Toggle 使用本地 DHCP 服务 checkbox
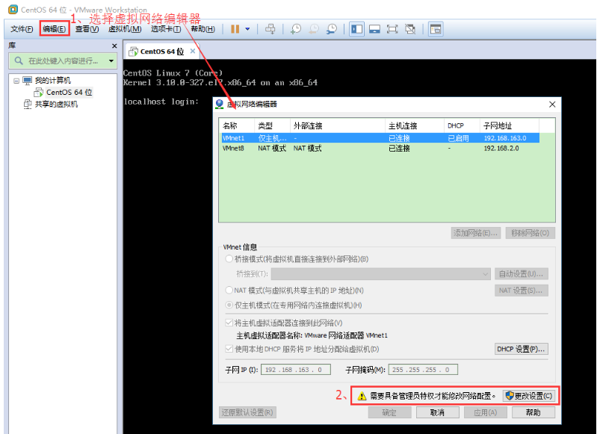 coord(229,349)
